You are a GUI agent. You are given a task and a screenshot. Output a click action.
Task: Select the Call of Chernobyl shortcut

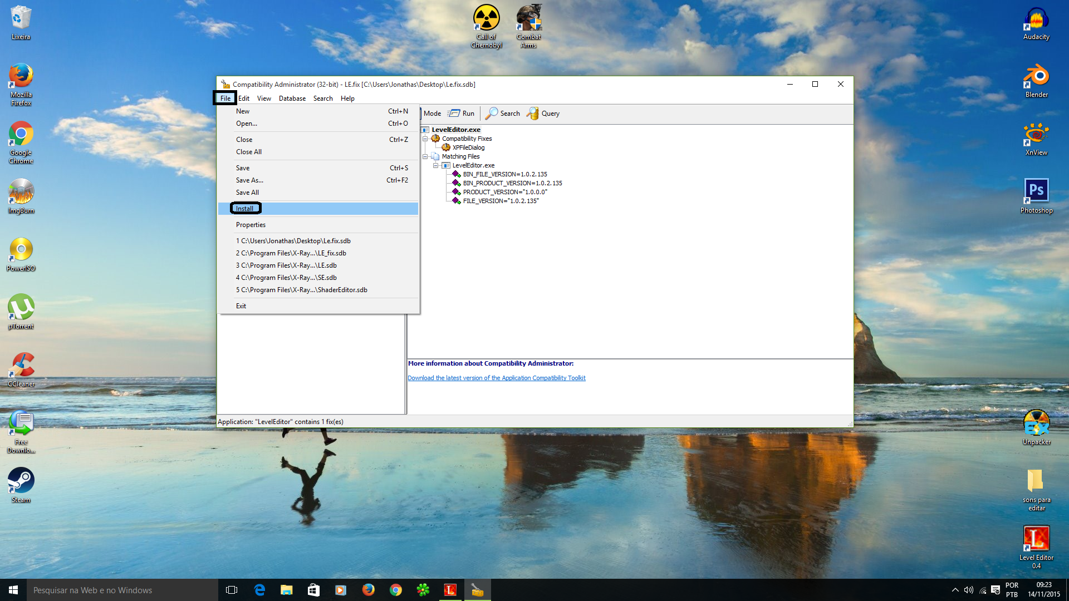coord(486,26)
